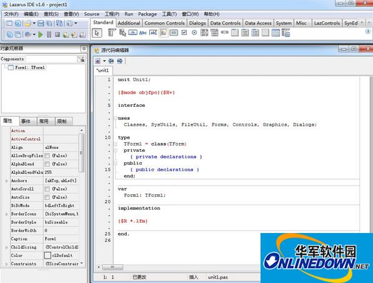Toggle the AllowDropFiles checkbox
The height and width of the screenshot is (283, 373).
point(47,156)
